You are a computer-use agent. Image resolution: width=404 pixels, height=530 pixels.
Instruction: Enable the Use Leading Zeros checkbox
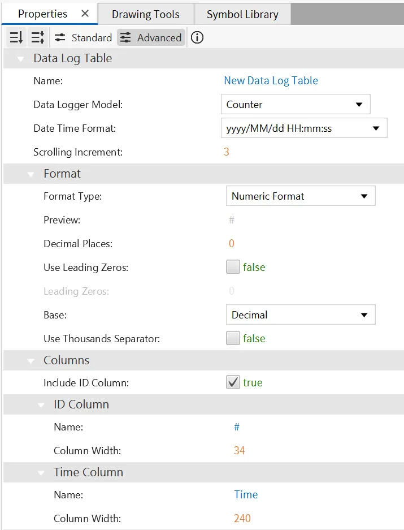(x=233, y=267)
